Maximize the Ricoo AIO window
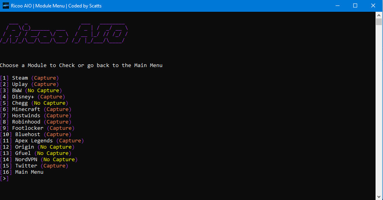 click(355, 5)
